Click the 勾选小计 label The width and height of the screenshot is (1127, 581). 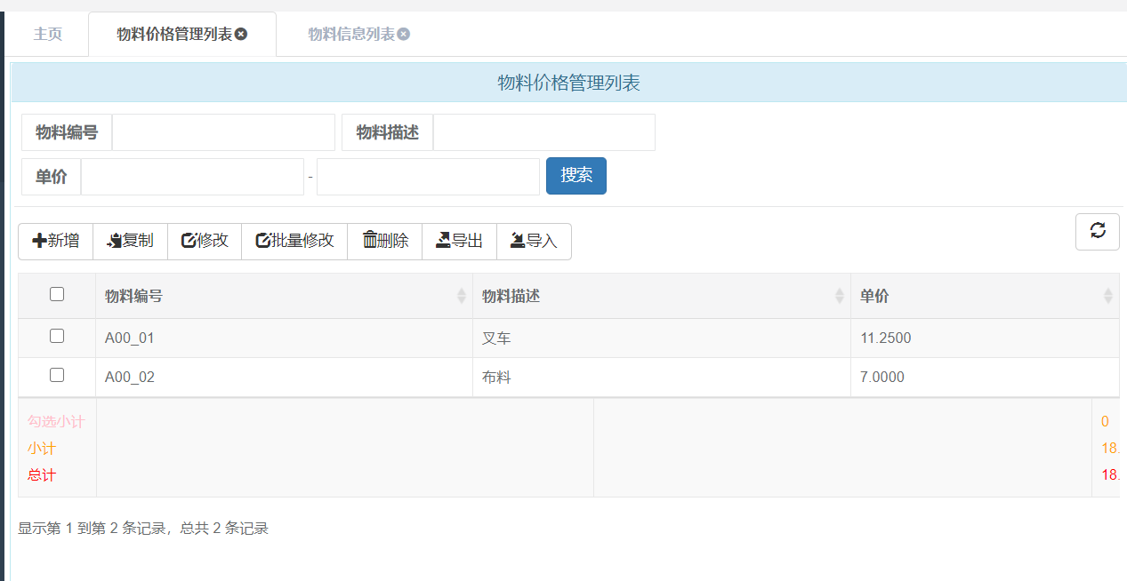pos(56,421)
